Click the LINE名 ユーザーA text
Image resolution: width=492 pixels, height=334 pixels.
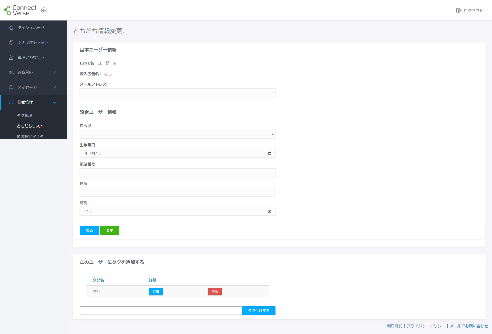98,63
